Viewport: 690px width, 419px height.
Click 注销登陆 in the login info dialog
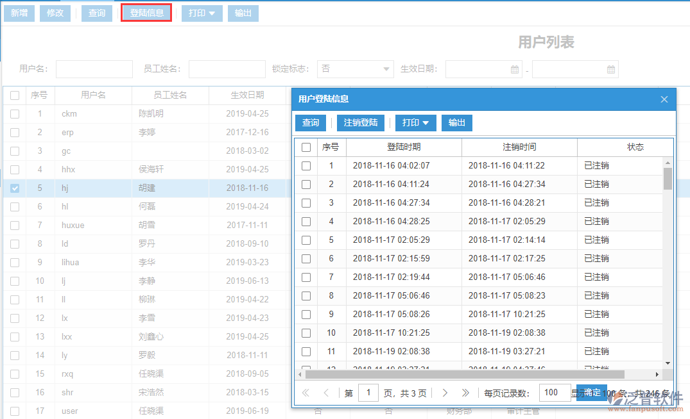(x=360, y=122)
